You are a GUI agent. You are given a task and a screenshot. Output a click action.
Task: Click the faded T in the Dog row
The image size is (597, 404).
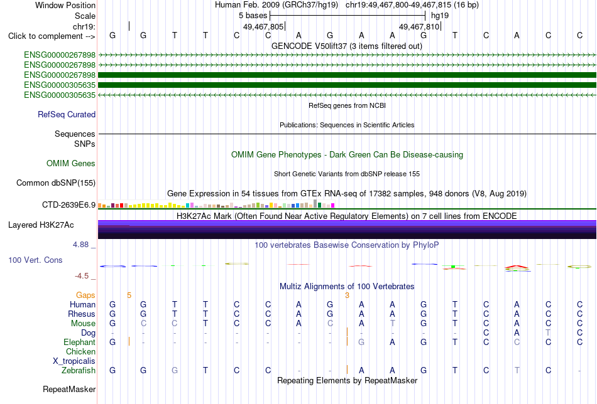[x=548, y=332]
